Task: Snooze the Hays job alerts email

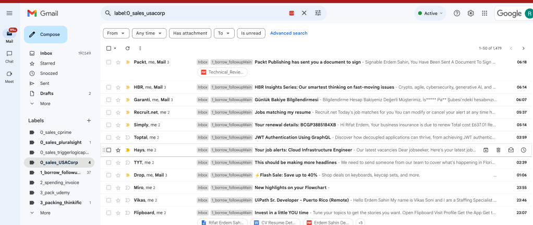Action: point(524,150)
